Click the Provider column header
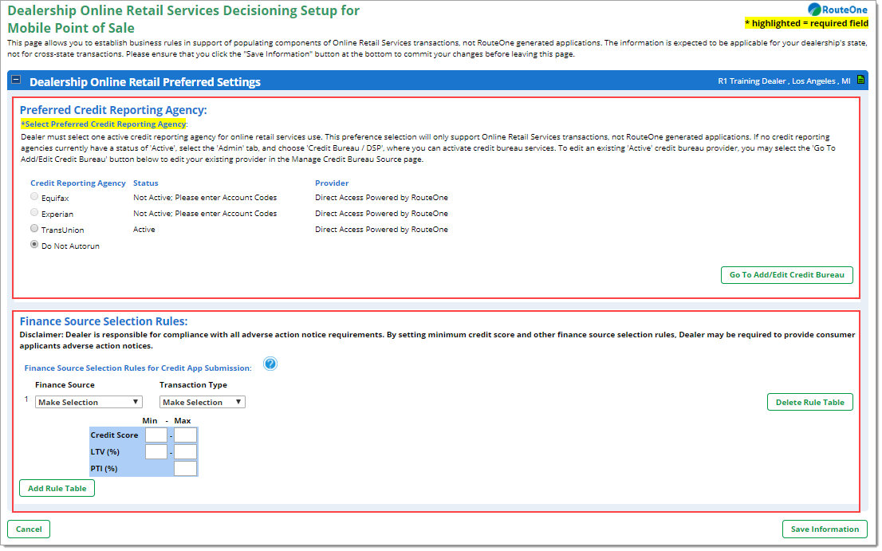The width and height of the screenshot is (882, 551). (332, 183)
